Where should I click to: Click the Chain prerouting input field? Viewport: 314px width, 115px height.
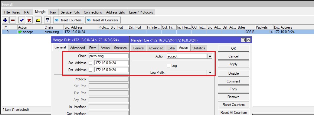pos(108,56)
